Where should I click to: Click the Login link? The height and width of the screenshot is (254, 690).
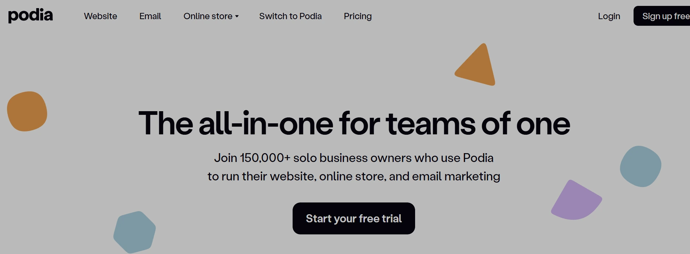click(609, 16)
